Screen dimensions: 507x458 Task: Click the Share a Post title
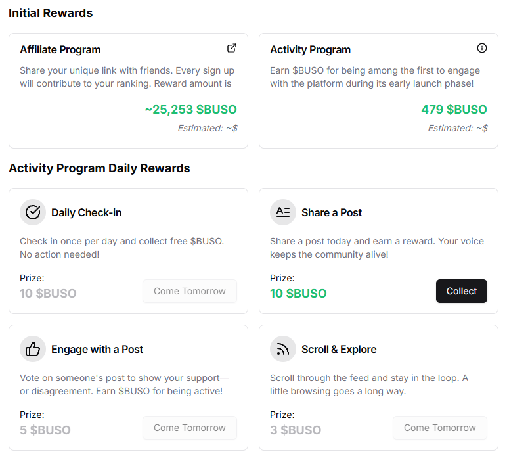click(x=332, y=212)
